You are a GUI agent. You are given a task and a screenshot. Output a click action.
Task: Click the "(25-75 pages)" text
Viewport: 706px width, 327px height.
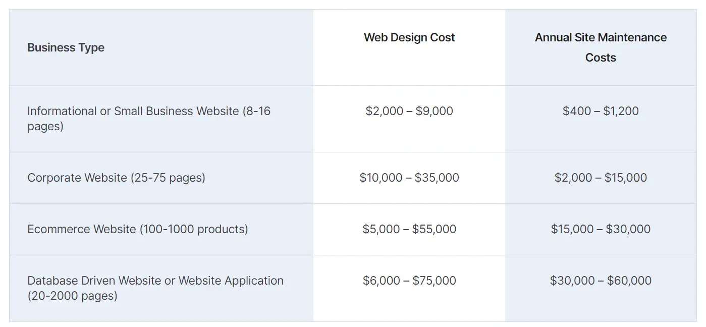pyautogui.click(x=168, y=178)
